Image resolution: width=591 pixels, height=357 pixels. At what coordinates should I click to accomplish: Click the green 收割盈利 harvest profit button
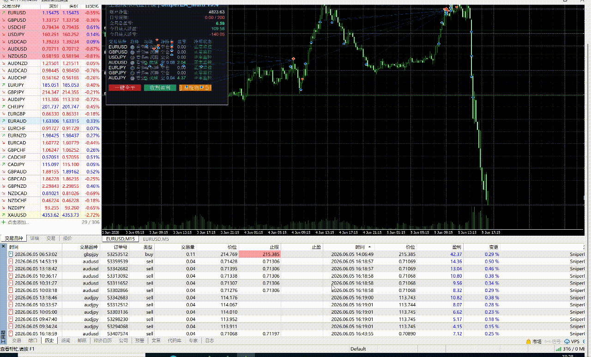160,88
